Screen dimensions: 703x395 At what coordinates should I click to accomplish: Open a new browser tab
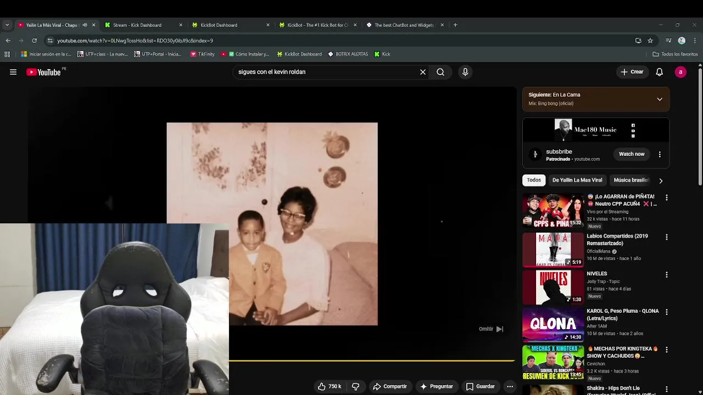click(455, 25)
